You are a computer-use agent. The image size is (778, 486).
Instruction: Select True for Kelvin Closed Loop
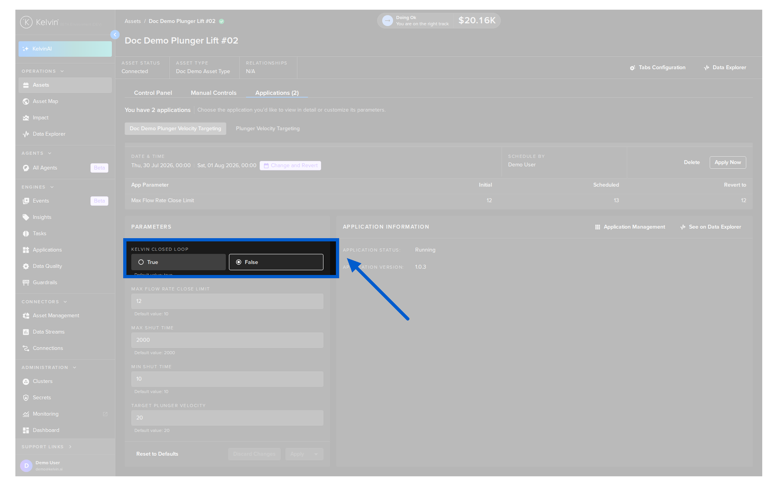(178, 262)
